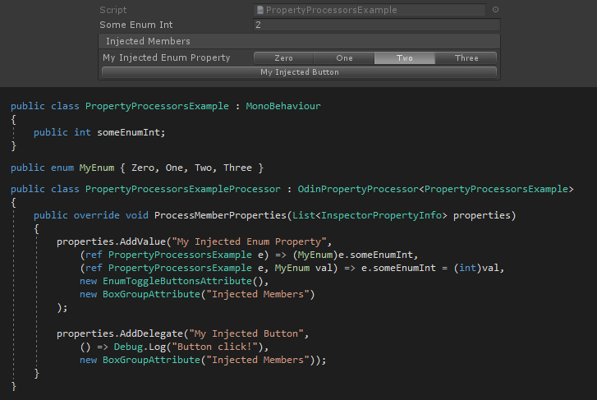Click InspectorPropertyInfo type in code
The width and height of the screenshot is (597, 400).
click(381, 215)
